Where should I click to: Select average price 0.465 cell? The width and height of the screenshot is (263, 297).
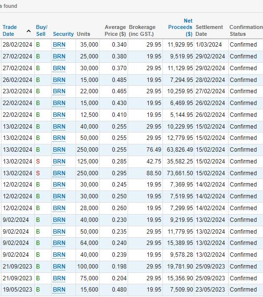pyautogui.click(x=119, y=91)
